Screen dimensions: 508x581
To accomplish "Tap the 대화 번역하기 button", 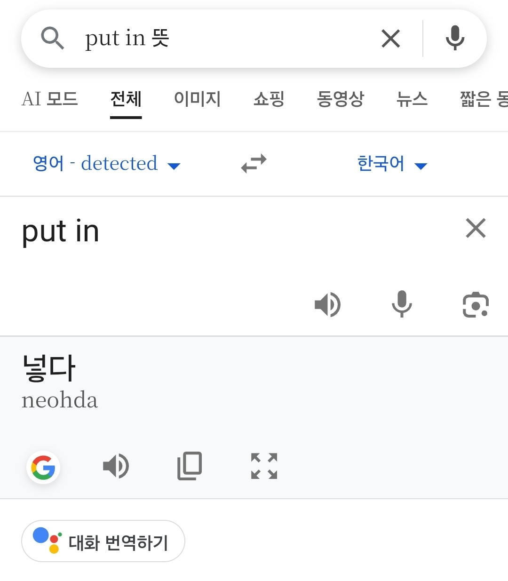I will point(103,541).
